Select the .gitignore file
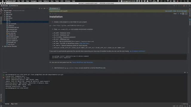This screenshot has width=191, height=107. click(10, 26)
